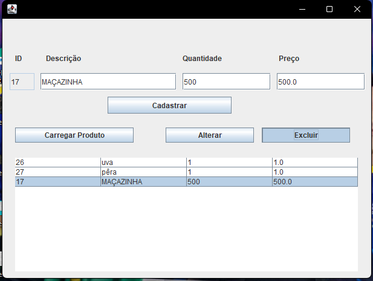Close the application window

(x=357, y=9)
